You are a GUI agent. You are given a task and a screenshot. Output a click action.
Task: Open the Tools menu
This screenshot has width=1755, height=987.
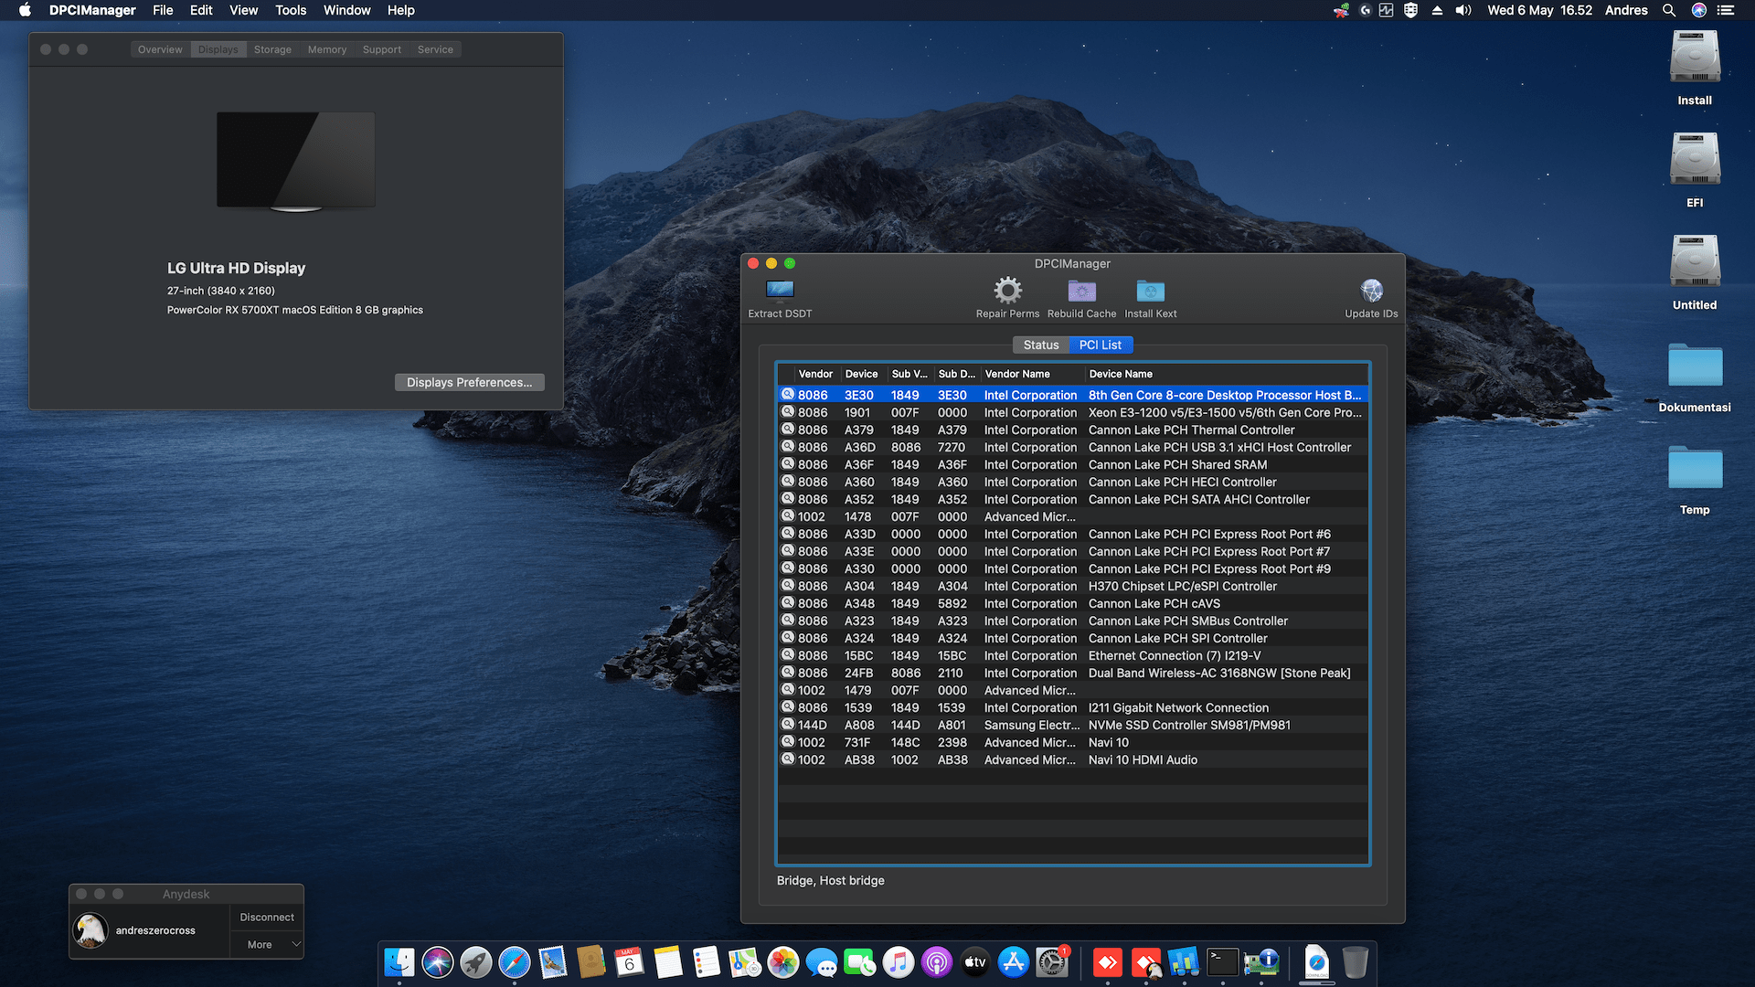point(291,10)
